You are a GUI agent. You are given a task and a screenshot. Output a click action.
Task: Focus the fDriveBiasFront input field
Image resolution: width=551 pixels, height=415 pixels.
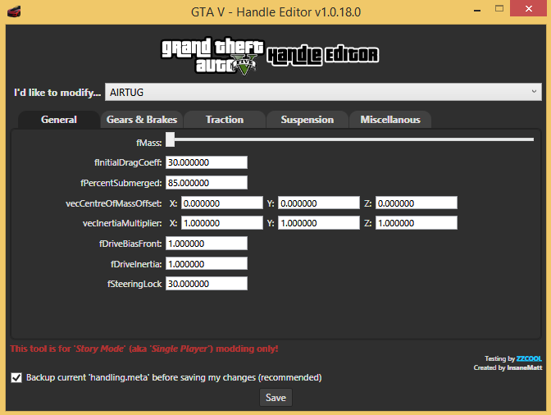(x=207, y=244)
